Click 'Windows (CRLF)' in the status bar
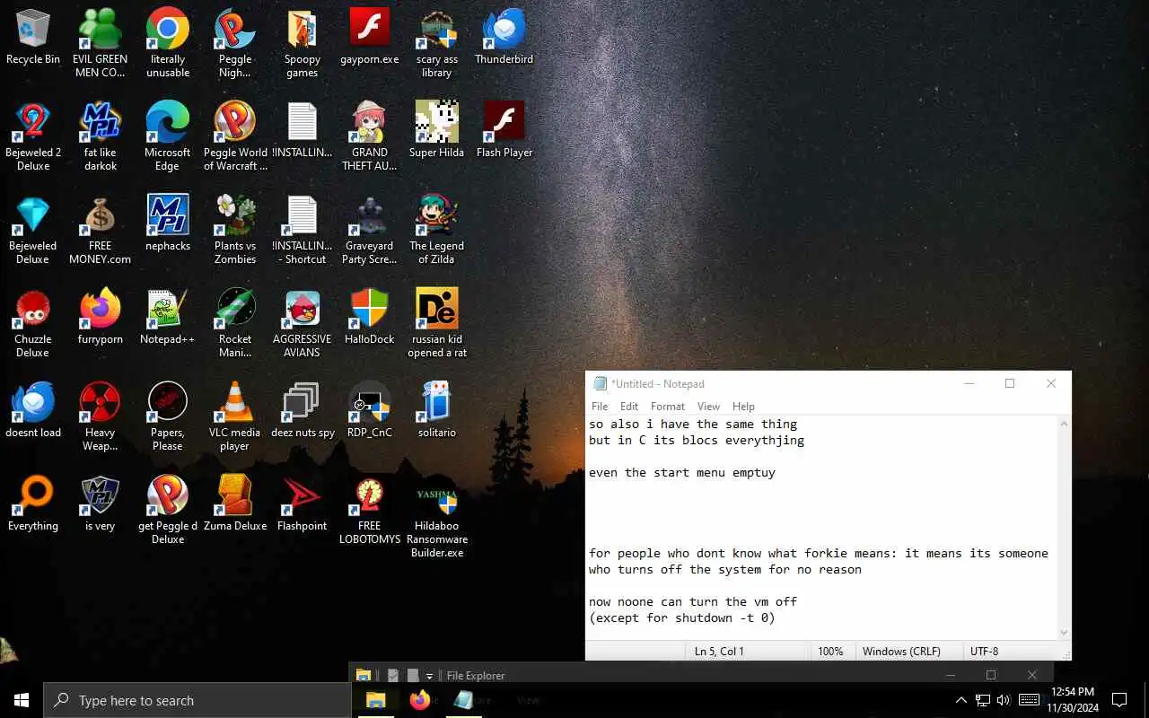This screenshot has width=1149, height=718. 901,652
